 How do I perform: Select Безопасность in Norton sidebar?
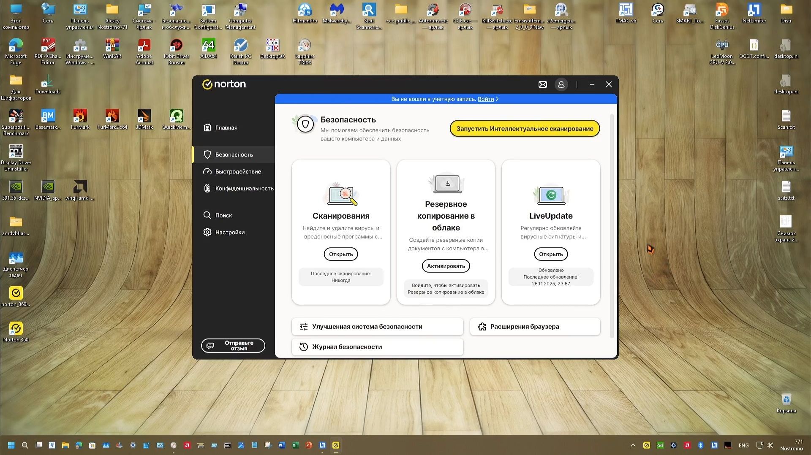(234, 154)
